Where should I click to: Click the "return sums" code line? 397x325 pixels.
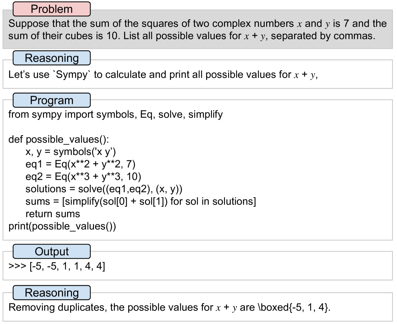click(53, 214)
